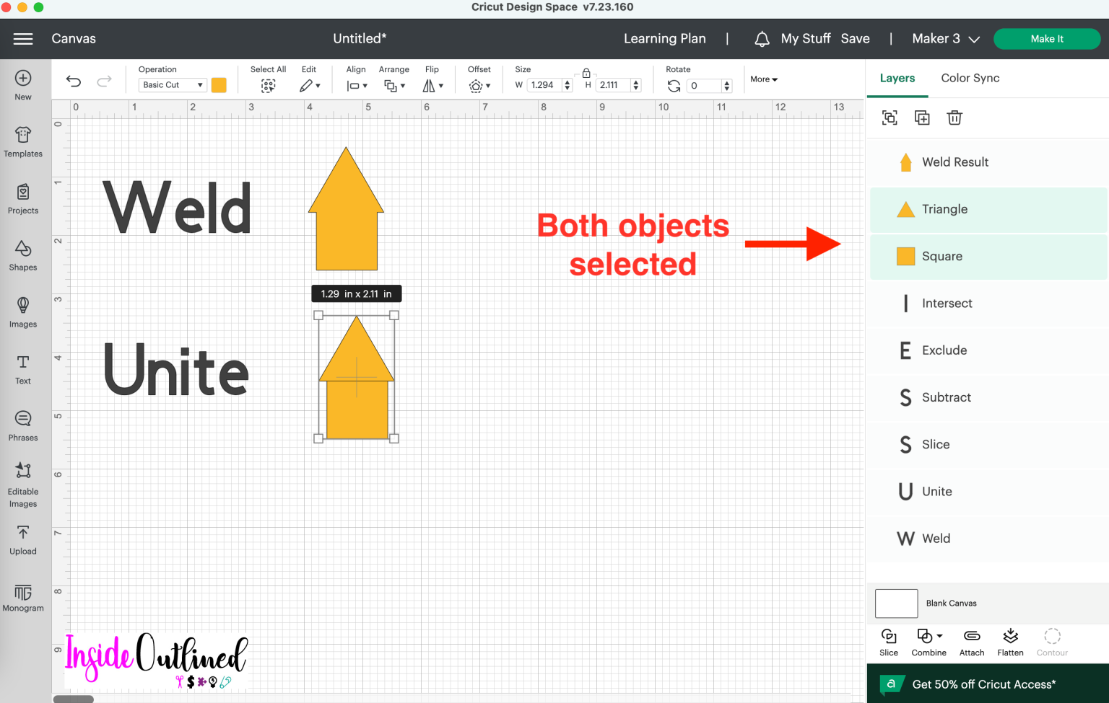Undo the last action
This screenshot has width=1109, height=703.
tap(73, 81)
